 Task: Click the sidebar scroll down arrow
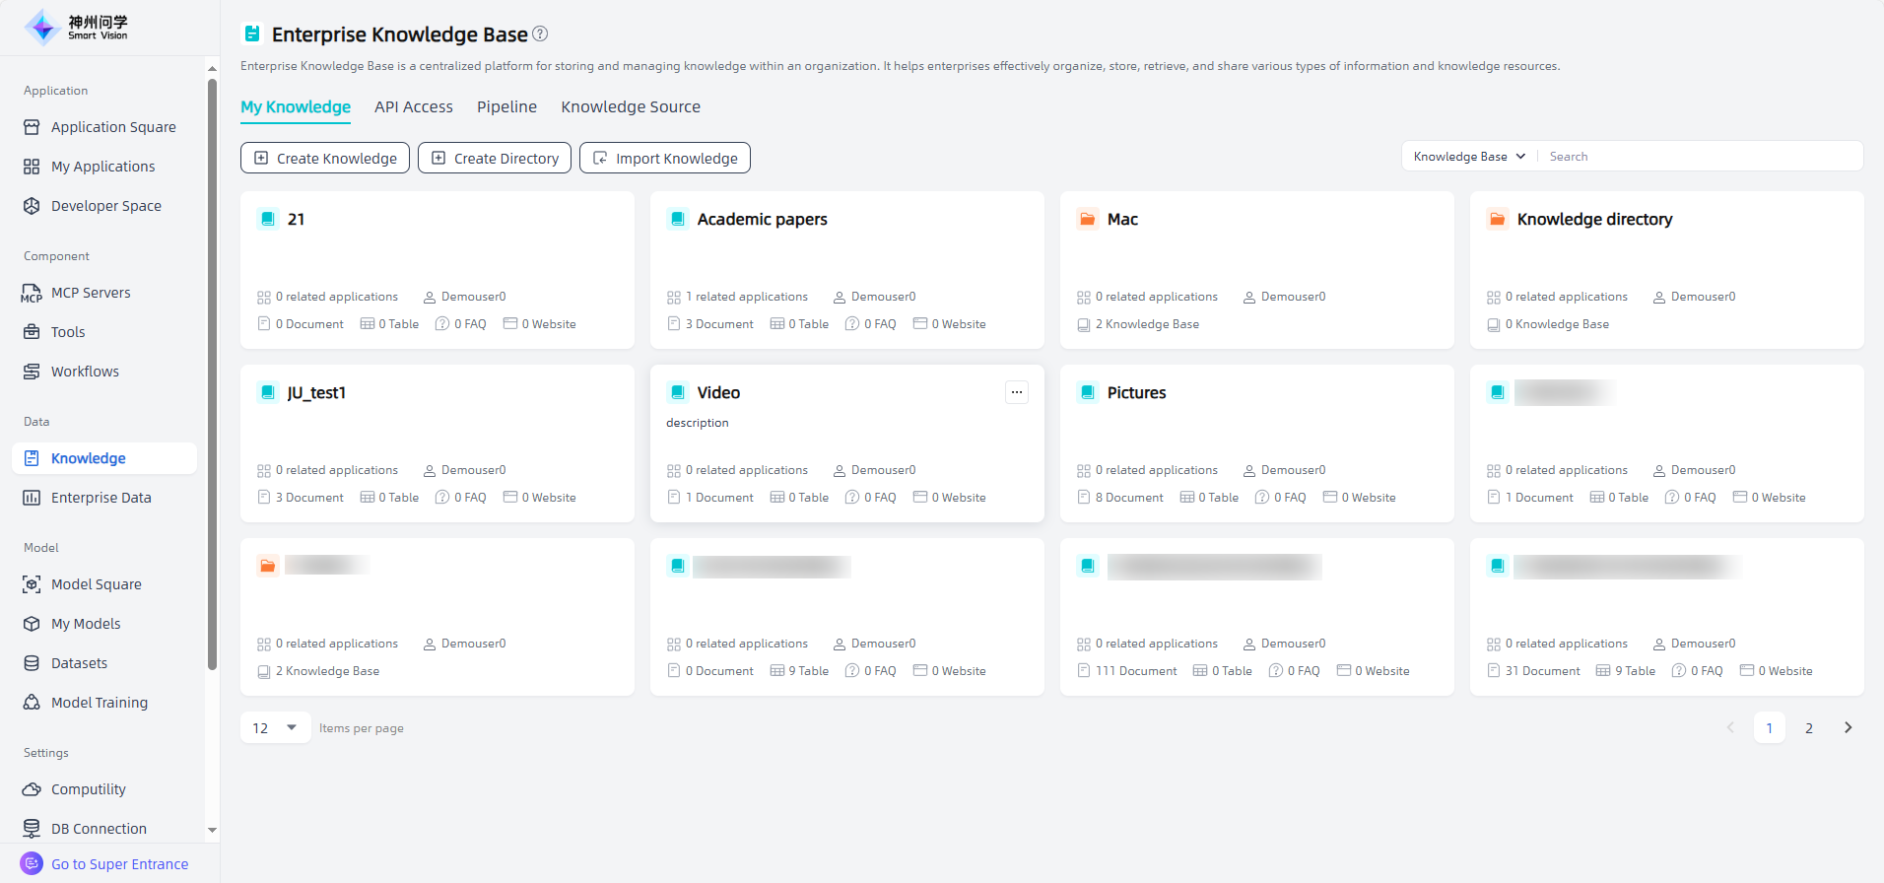pos(212,830)
